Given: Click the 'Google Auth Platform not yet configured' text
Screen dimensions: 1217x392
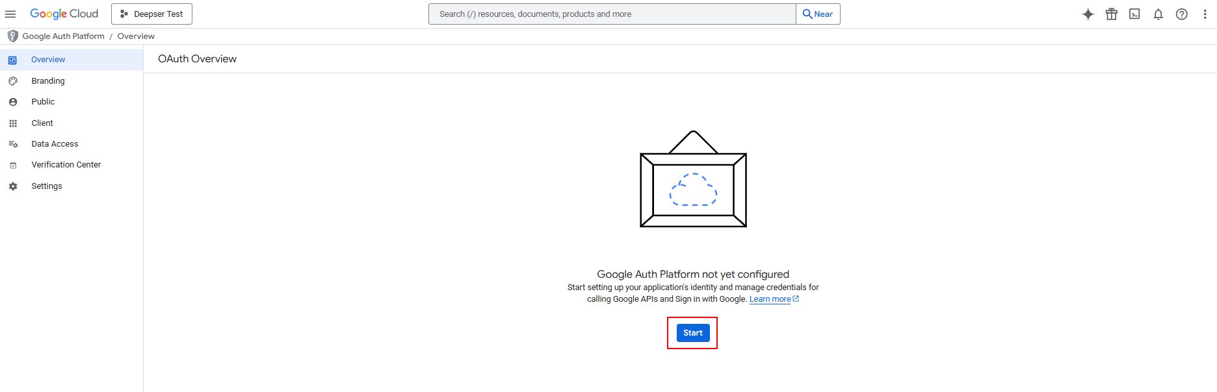Looking at the screenshot, I should coord(693,275).
